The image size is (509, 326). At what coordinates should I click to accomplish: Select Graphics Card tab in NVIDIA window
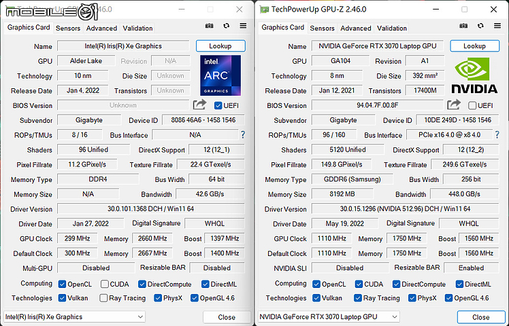click(x=283, y=28)
